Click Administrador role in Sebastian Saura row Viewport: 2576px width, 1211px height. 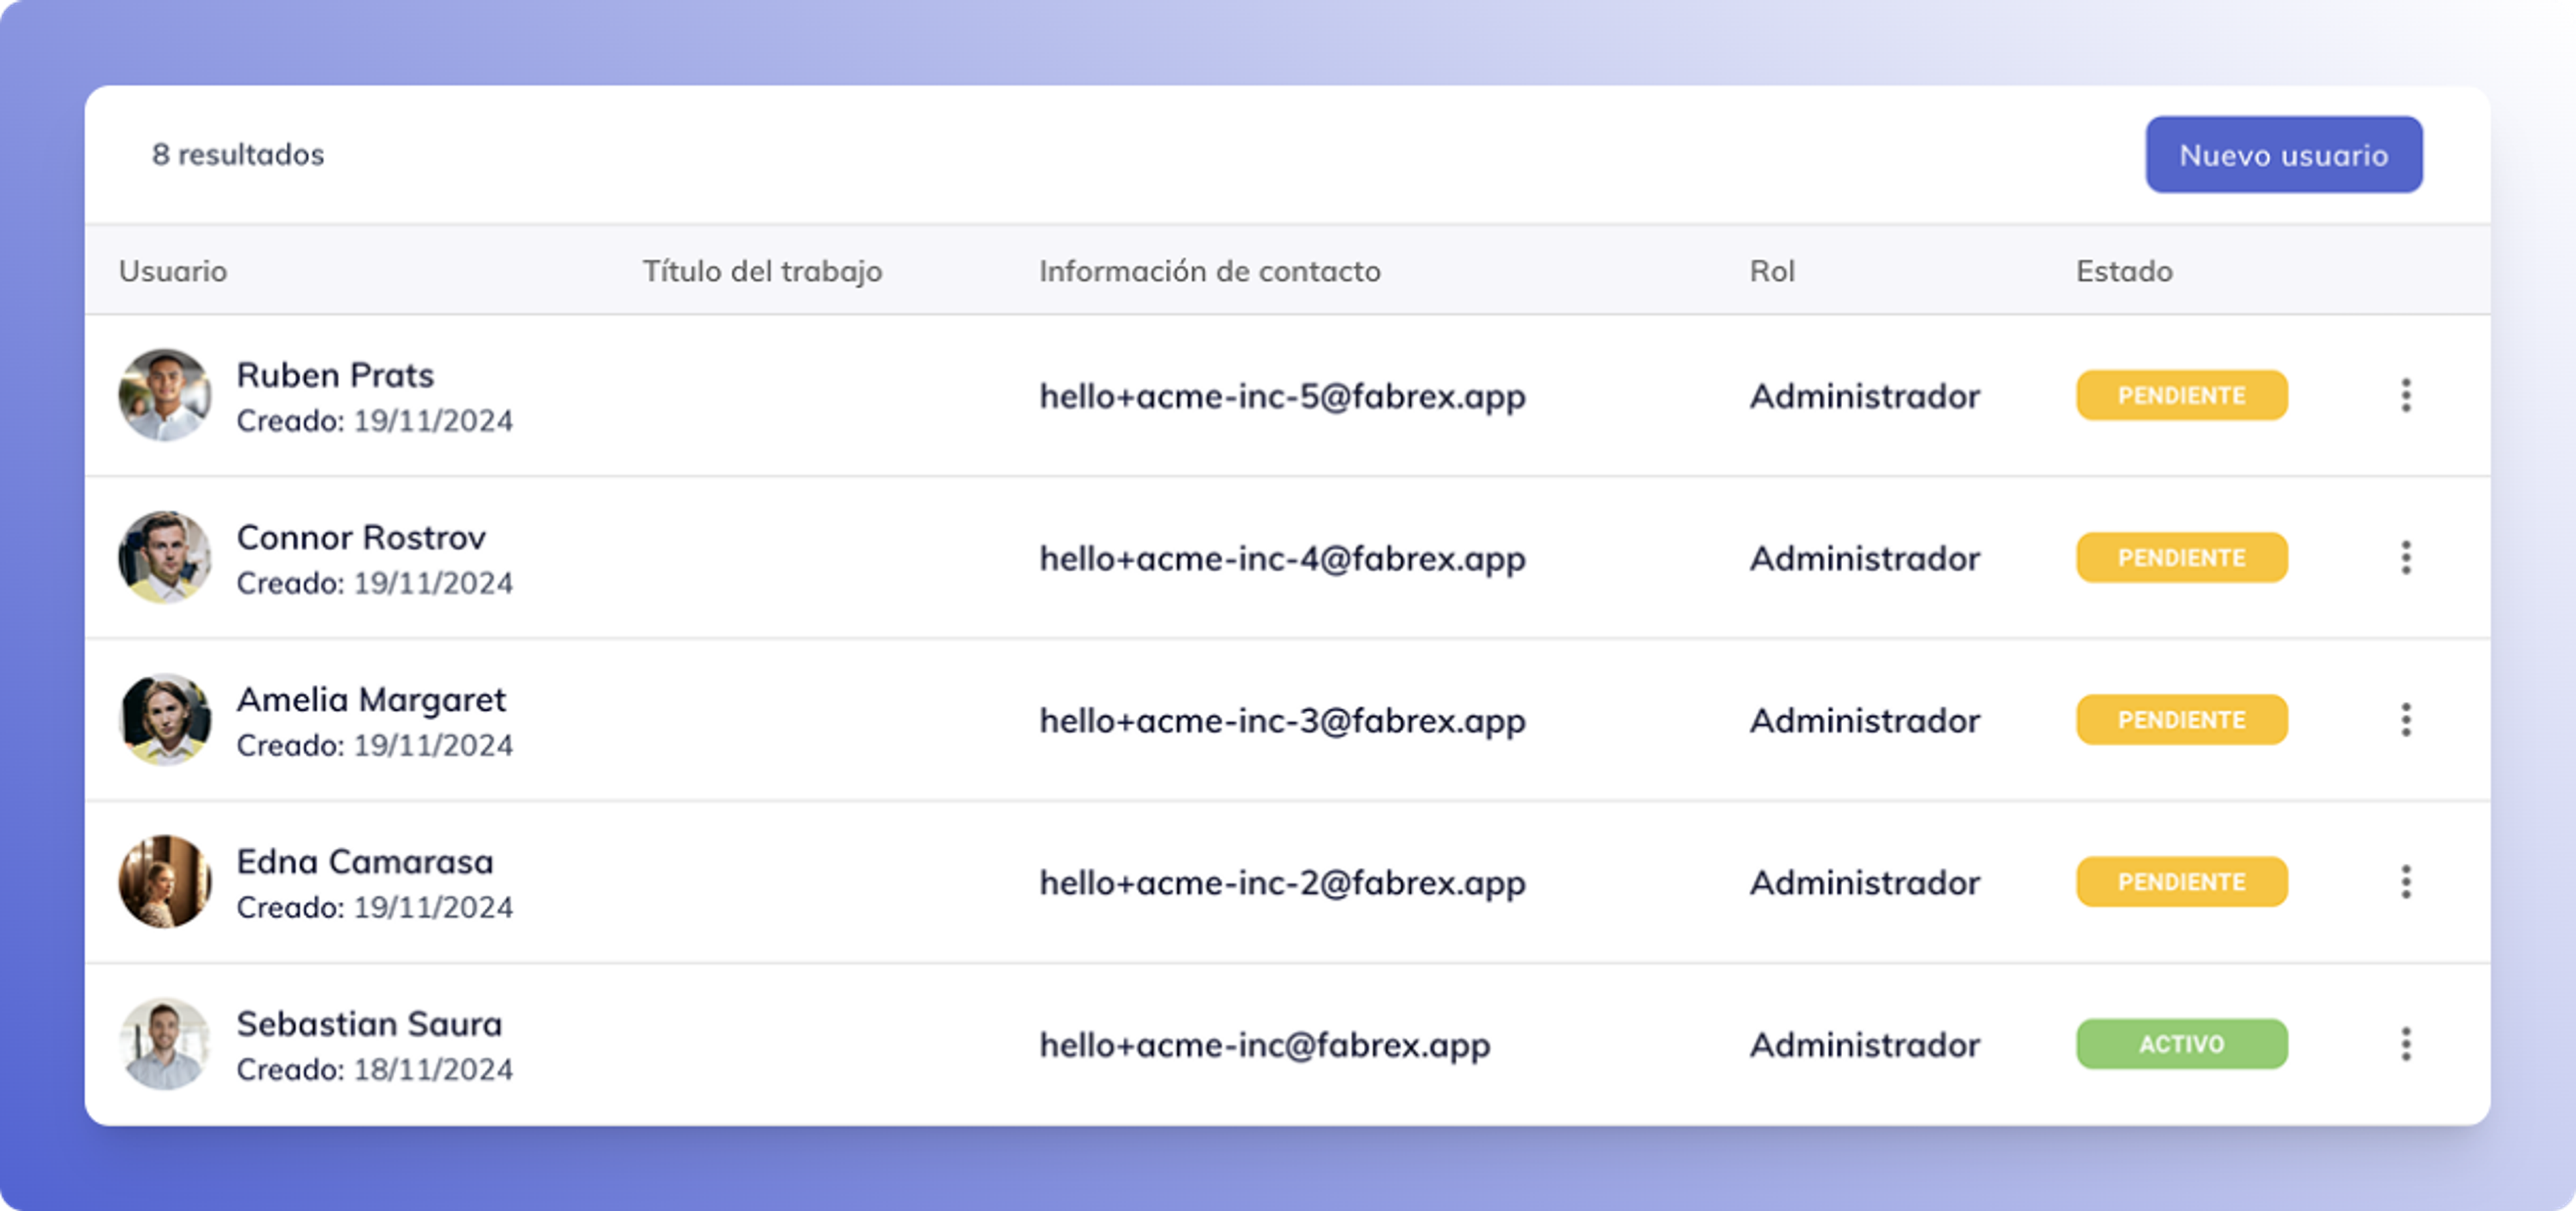(1865, 1045)
